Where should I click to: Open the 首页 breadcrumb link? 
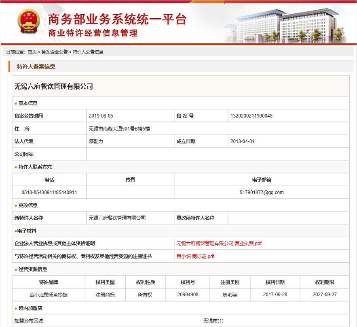click(32, 52)
